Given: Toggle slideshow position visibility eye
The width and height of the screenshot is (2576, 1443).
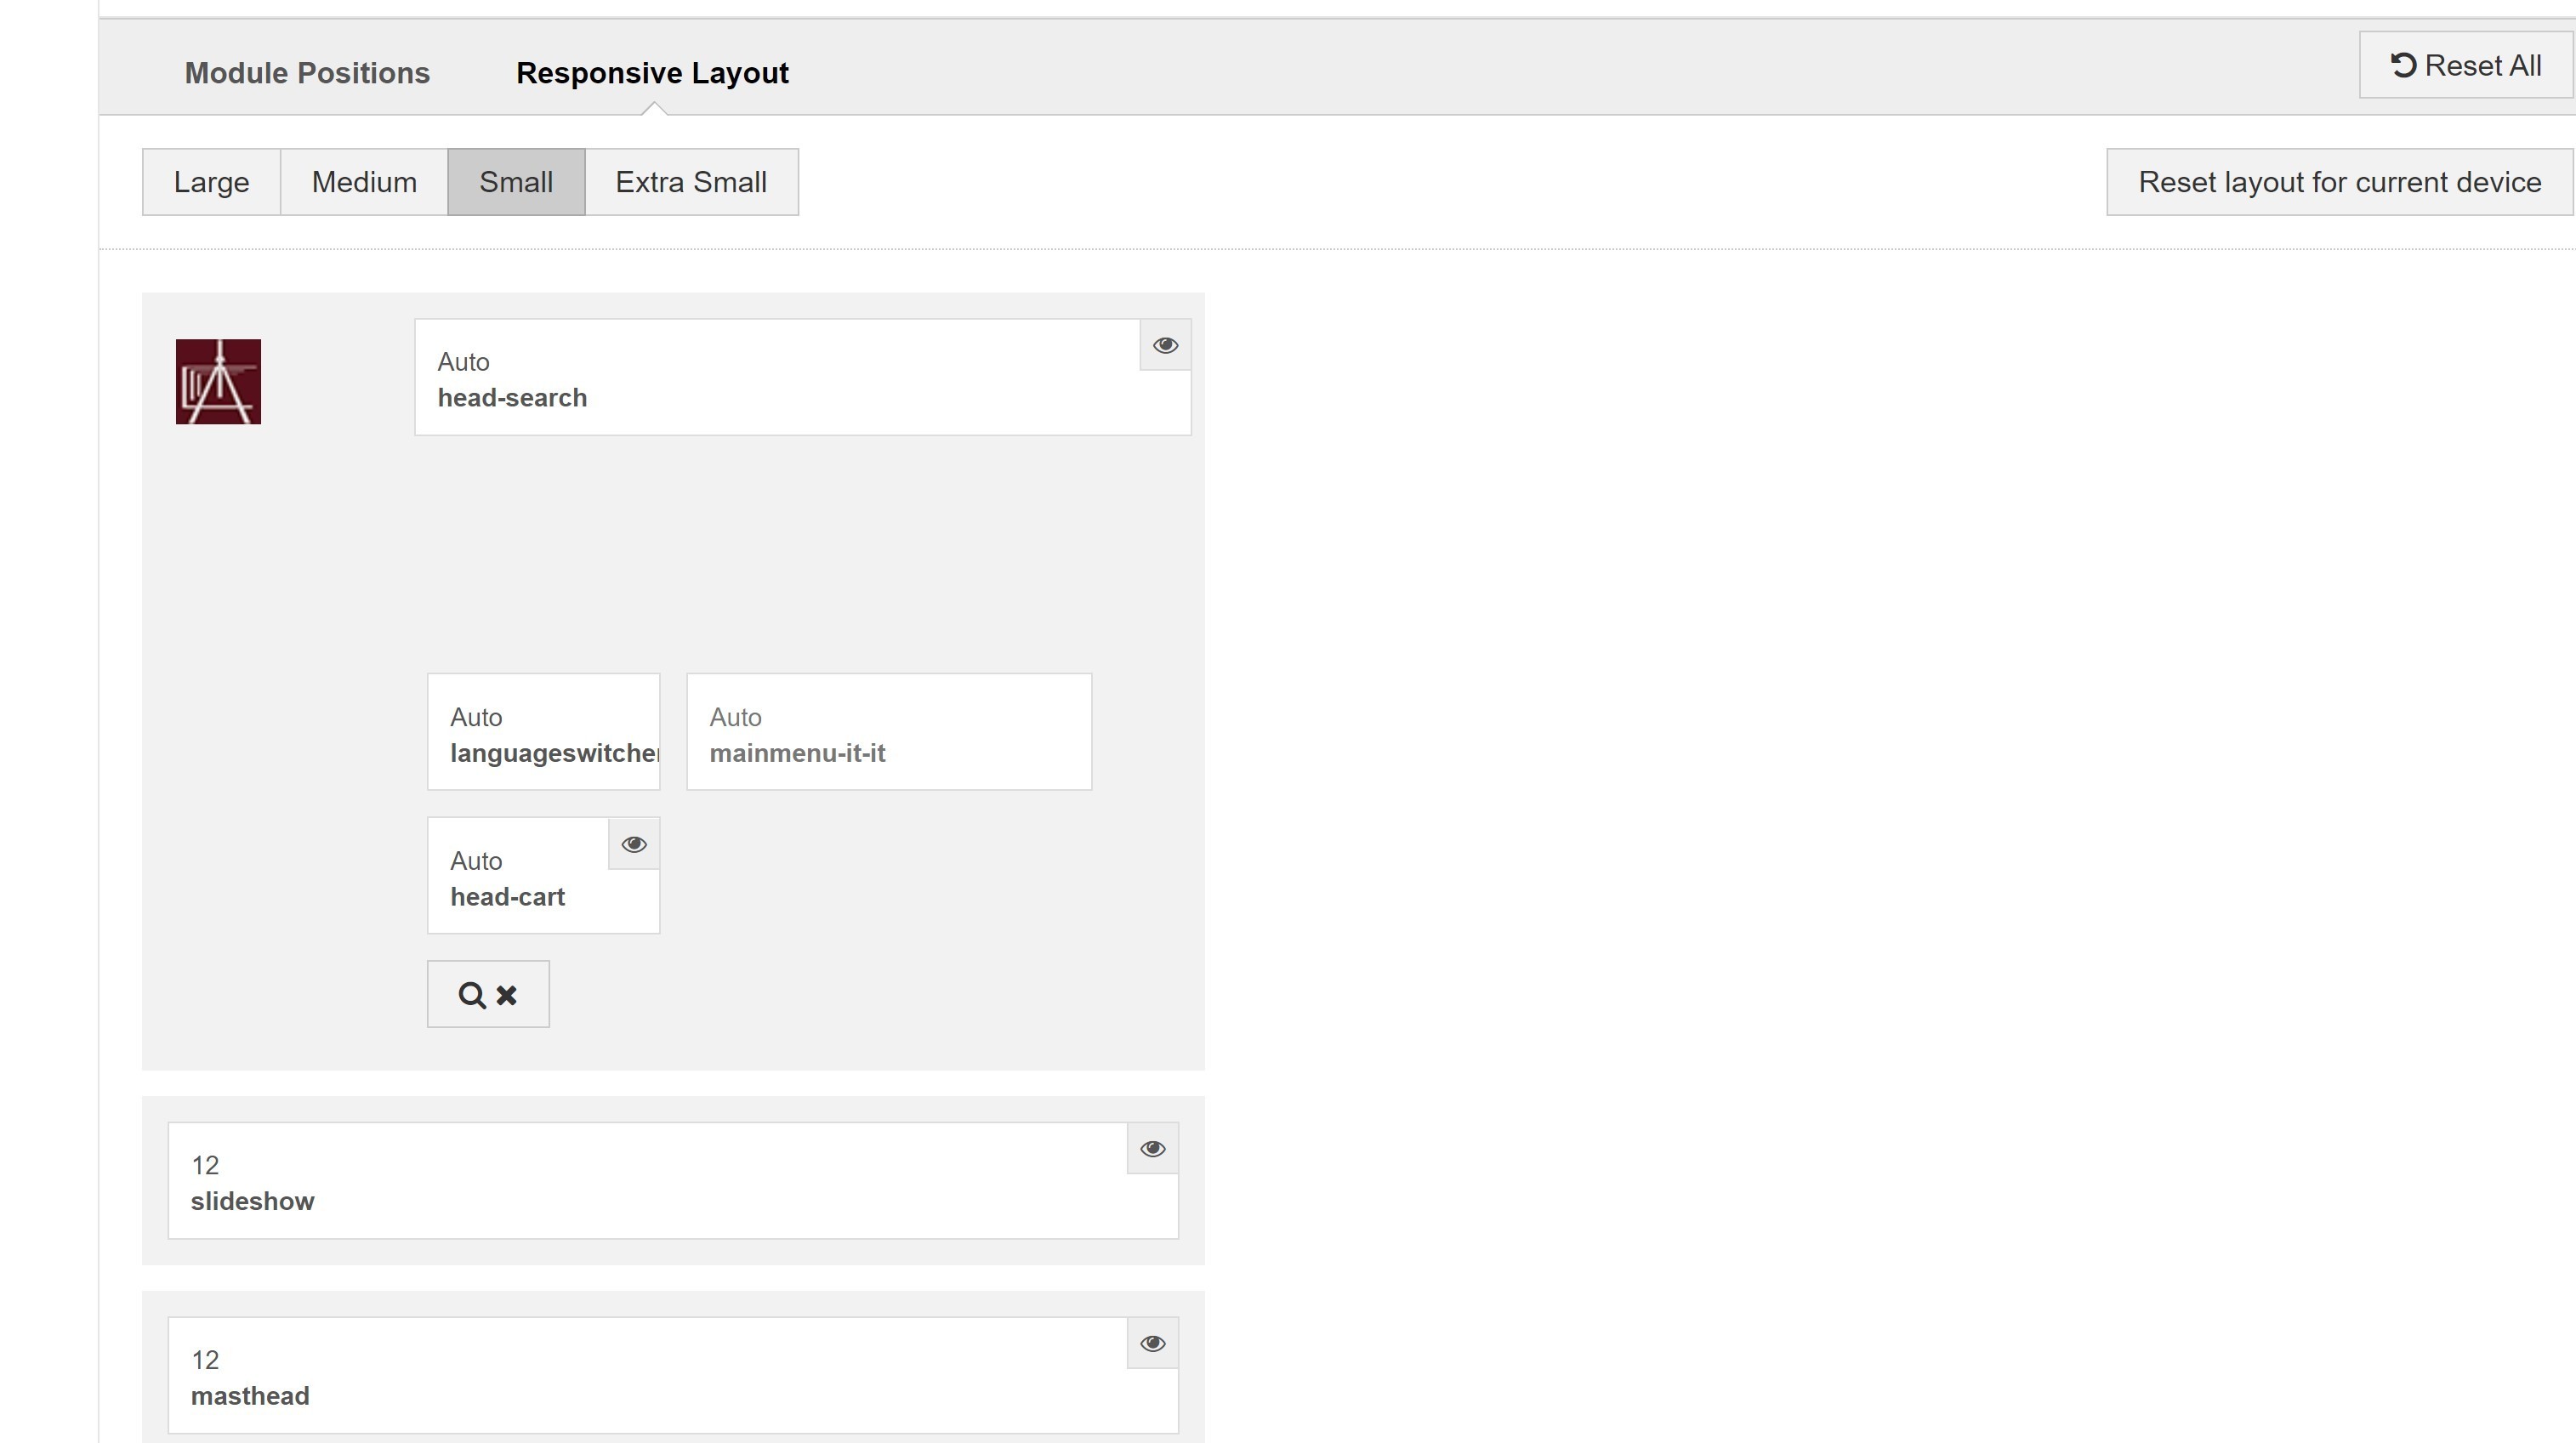Looking at the screenshot, I should (1152, 1148).
